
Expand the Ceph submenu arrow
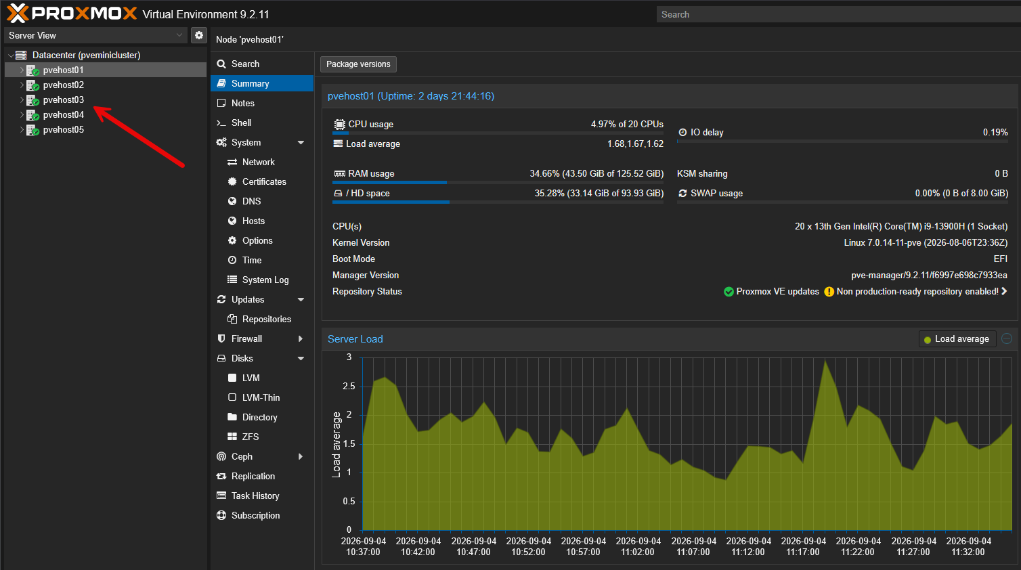(301, 456)
